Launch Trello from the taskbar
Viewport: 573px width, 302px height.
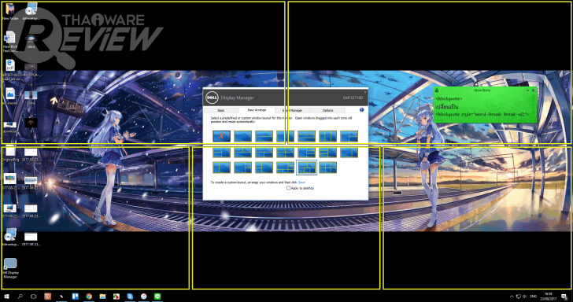click(75, 296)
